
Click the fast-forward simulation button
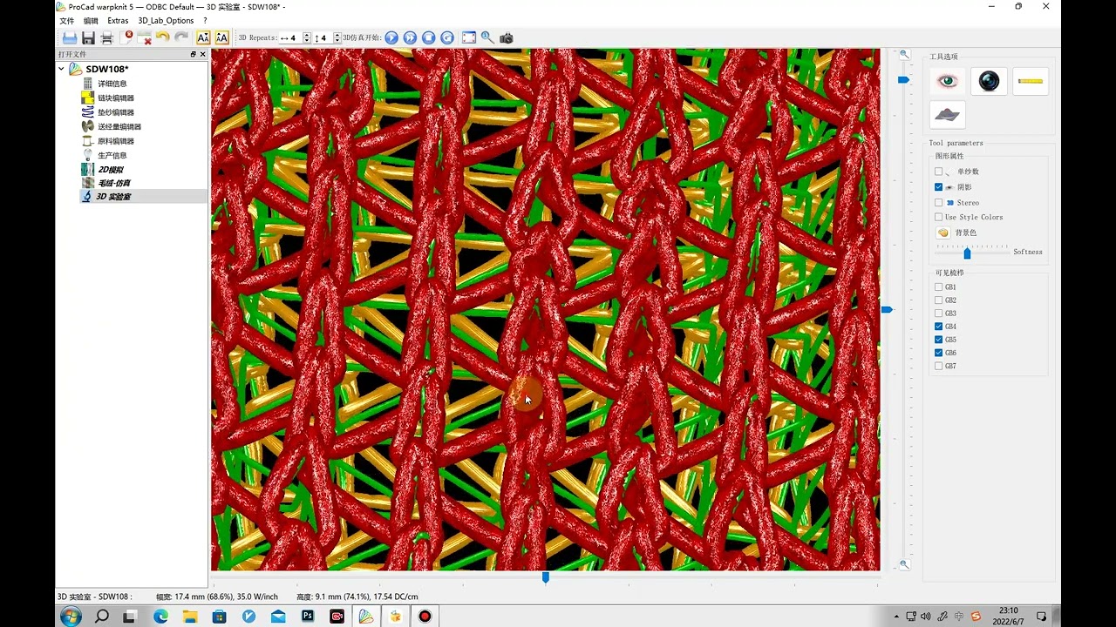410,37
